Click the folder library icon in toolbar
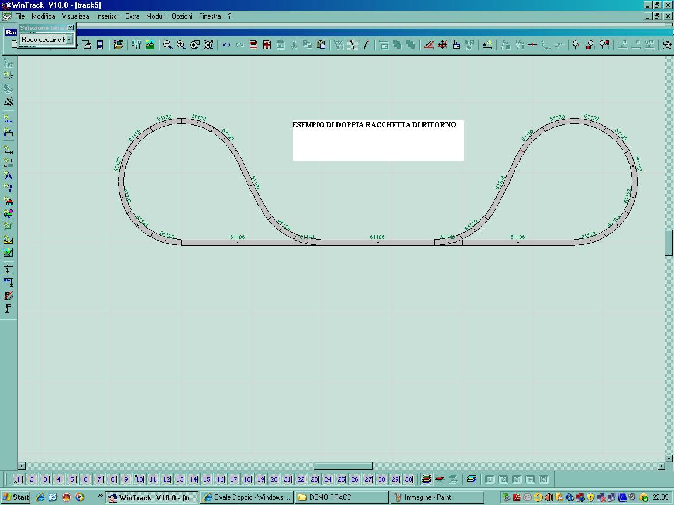This screenshot has height=505, width=674. [118, 44]
